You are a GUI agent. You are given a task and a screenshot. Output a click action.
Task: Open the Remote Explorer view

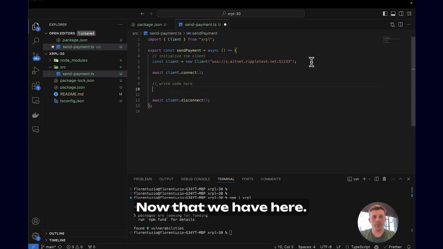36,100
